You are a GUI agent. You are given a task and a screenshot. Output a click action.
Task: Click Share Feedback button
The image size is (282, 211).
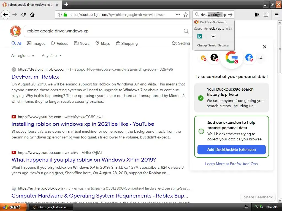coord(258,197)
